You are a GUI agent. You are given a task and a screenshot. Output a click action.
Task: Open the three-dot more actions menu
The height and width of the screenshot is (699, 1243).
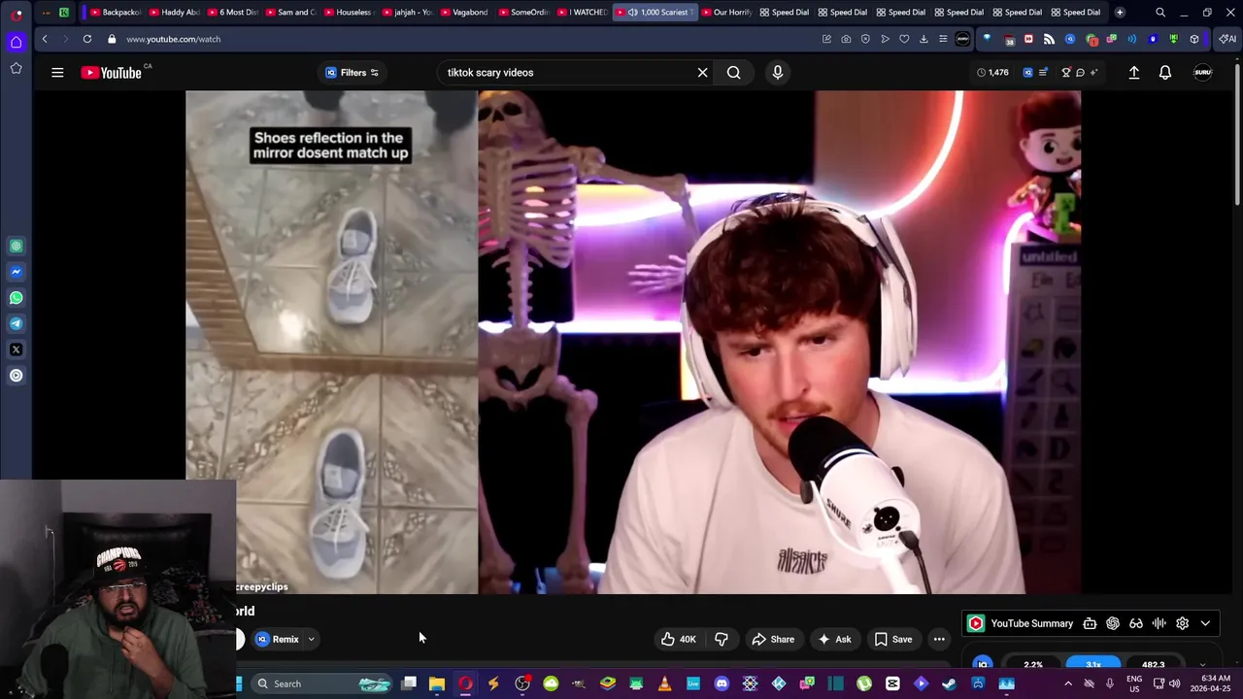939,639
